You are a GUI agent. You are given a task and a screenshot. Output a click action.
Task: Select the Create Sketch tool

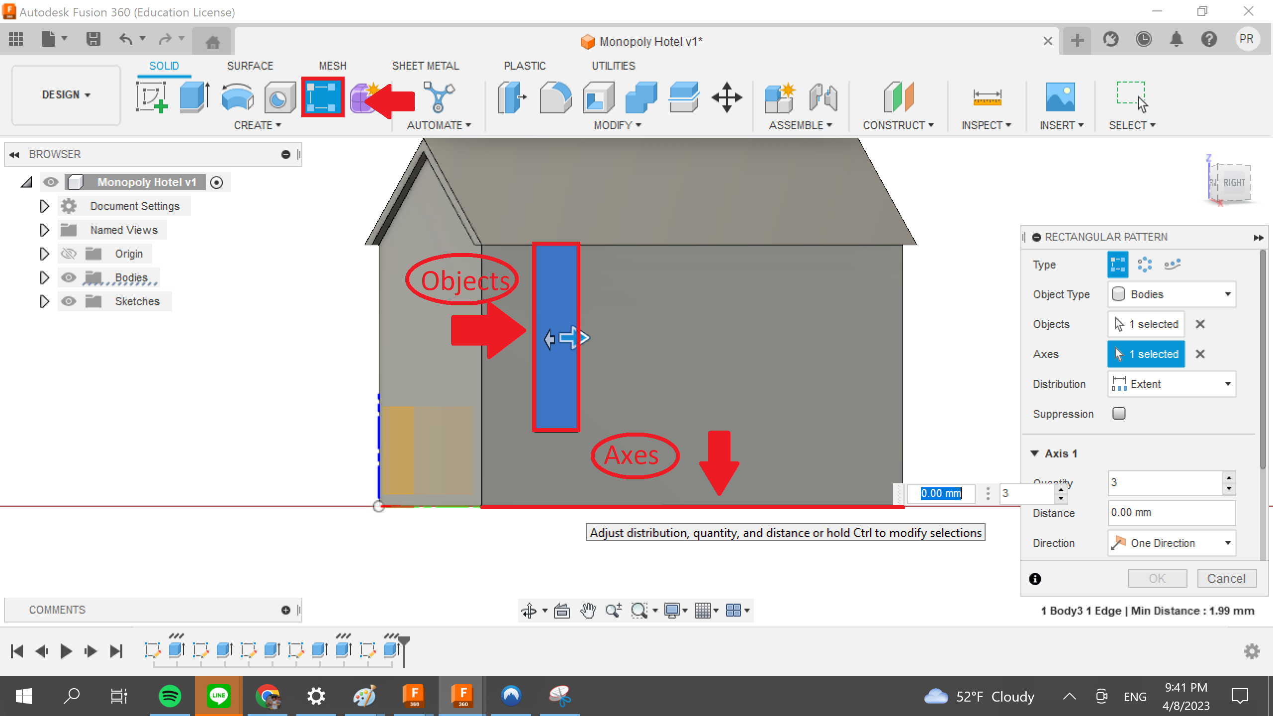pos(152,97)
